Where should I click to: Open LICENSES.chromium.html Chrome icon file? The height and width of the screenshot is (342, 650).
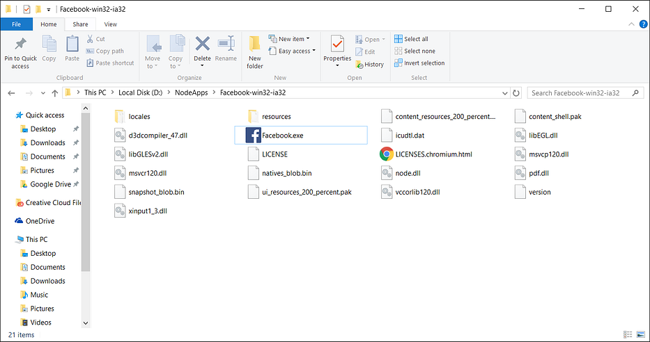tap(387, 154)
